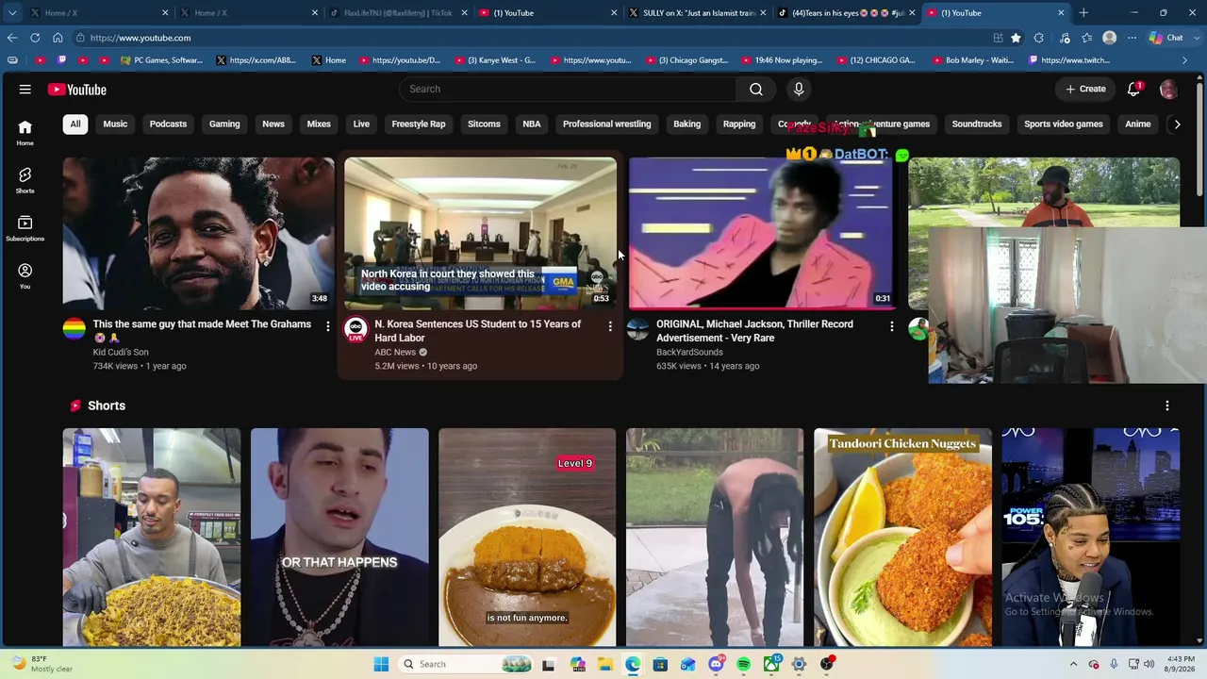The width and height of the screenshot is (1207, 679).
Task: Launch File Explorer from the taskbar
Action: pos(604,664)
